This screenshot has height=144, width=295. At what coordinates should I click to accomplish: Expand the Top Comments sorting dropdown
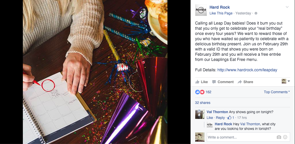tap(277, 92)
